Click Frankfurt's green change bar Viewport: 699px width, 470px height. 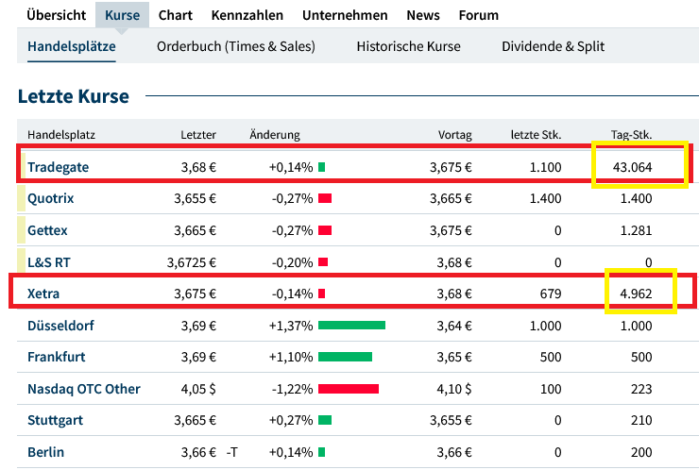[345, 357]
